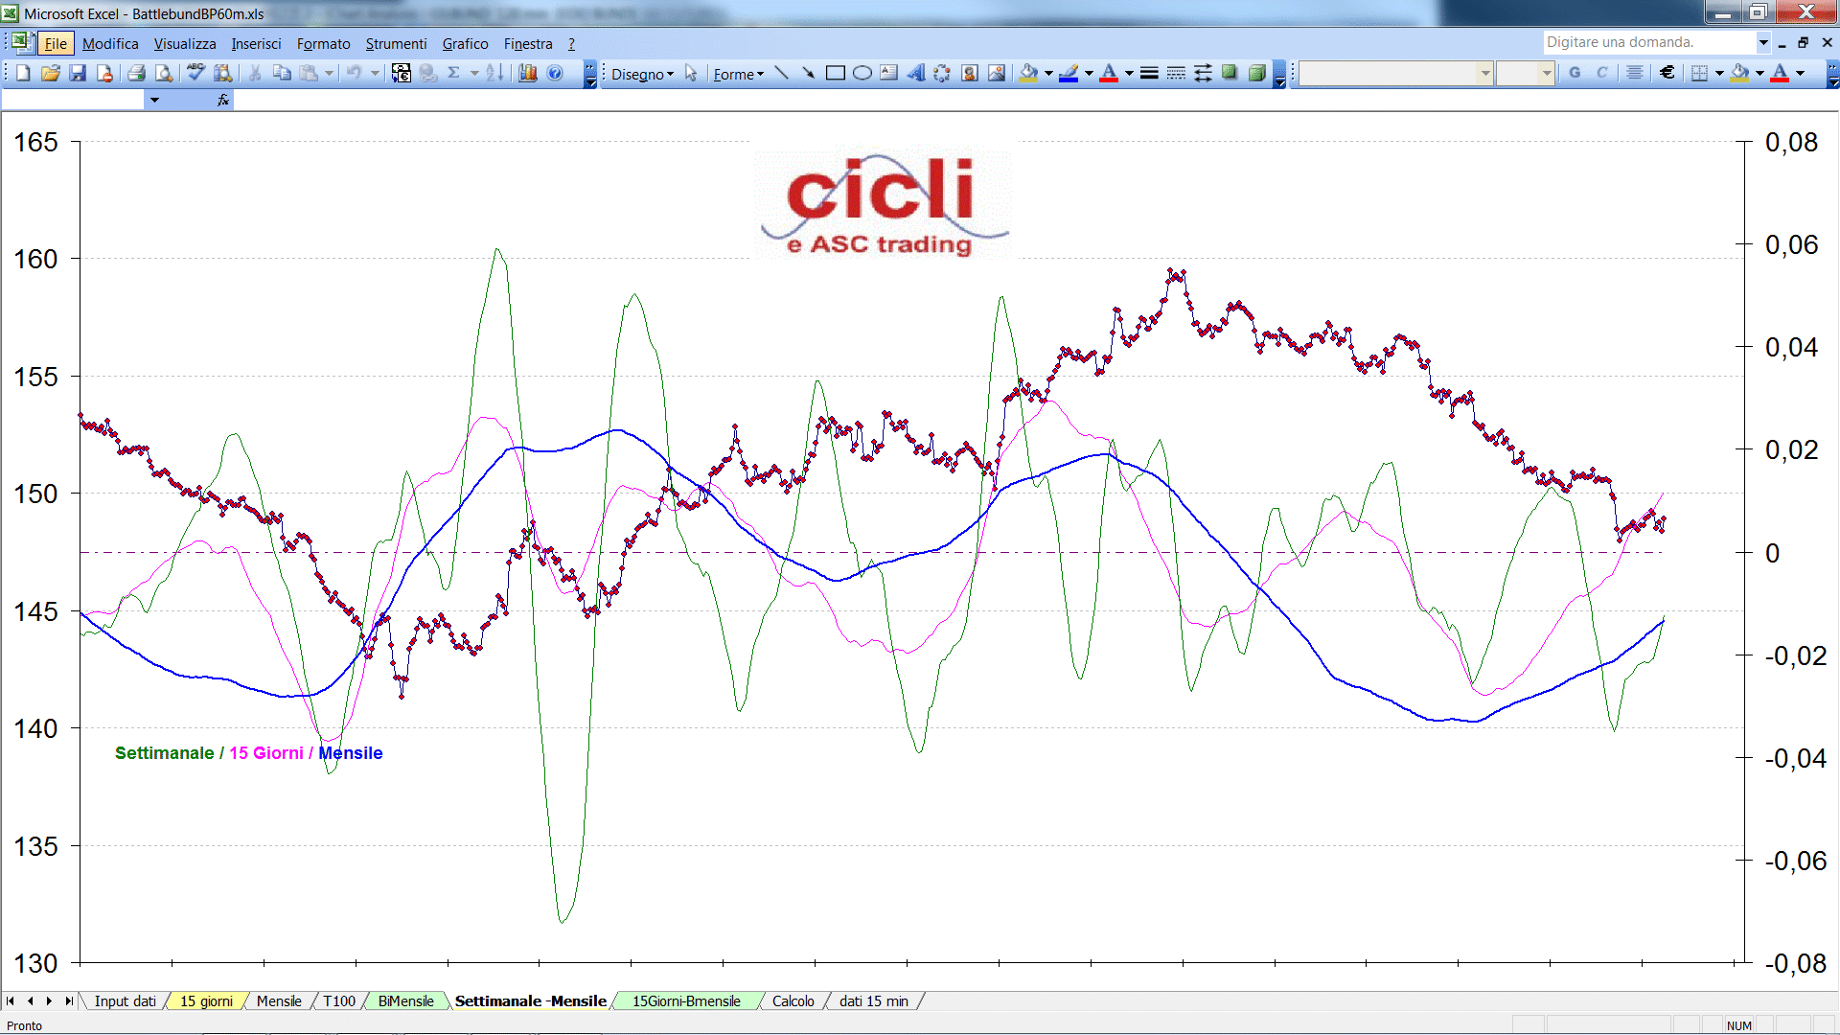Save the workbook
The height and width of the screenshot is (1035, 1840).
click(78, 73)
